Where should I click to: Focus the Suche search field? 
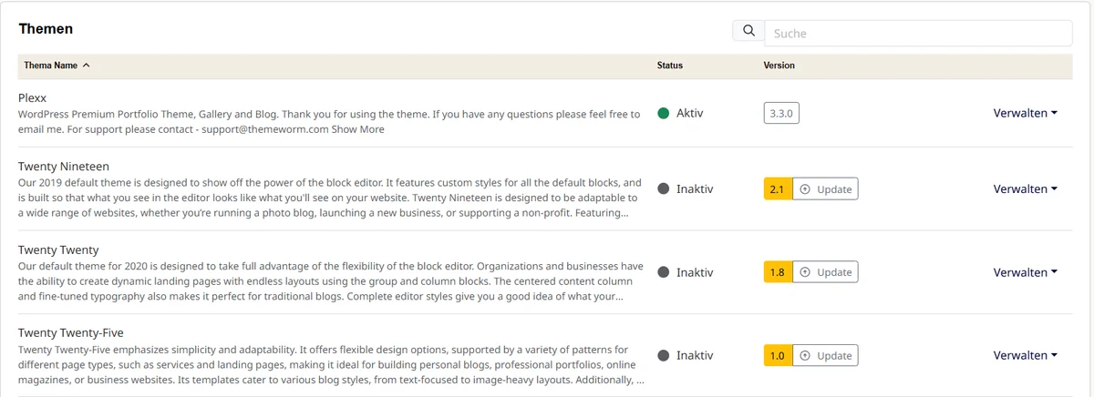point(918,33)
